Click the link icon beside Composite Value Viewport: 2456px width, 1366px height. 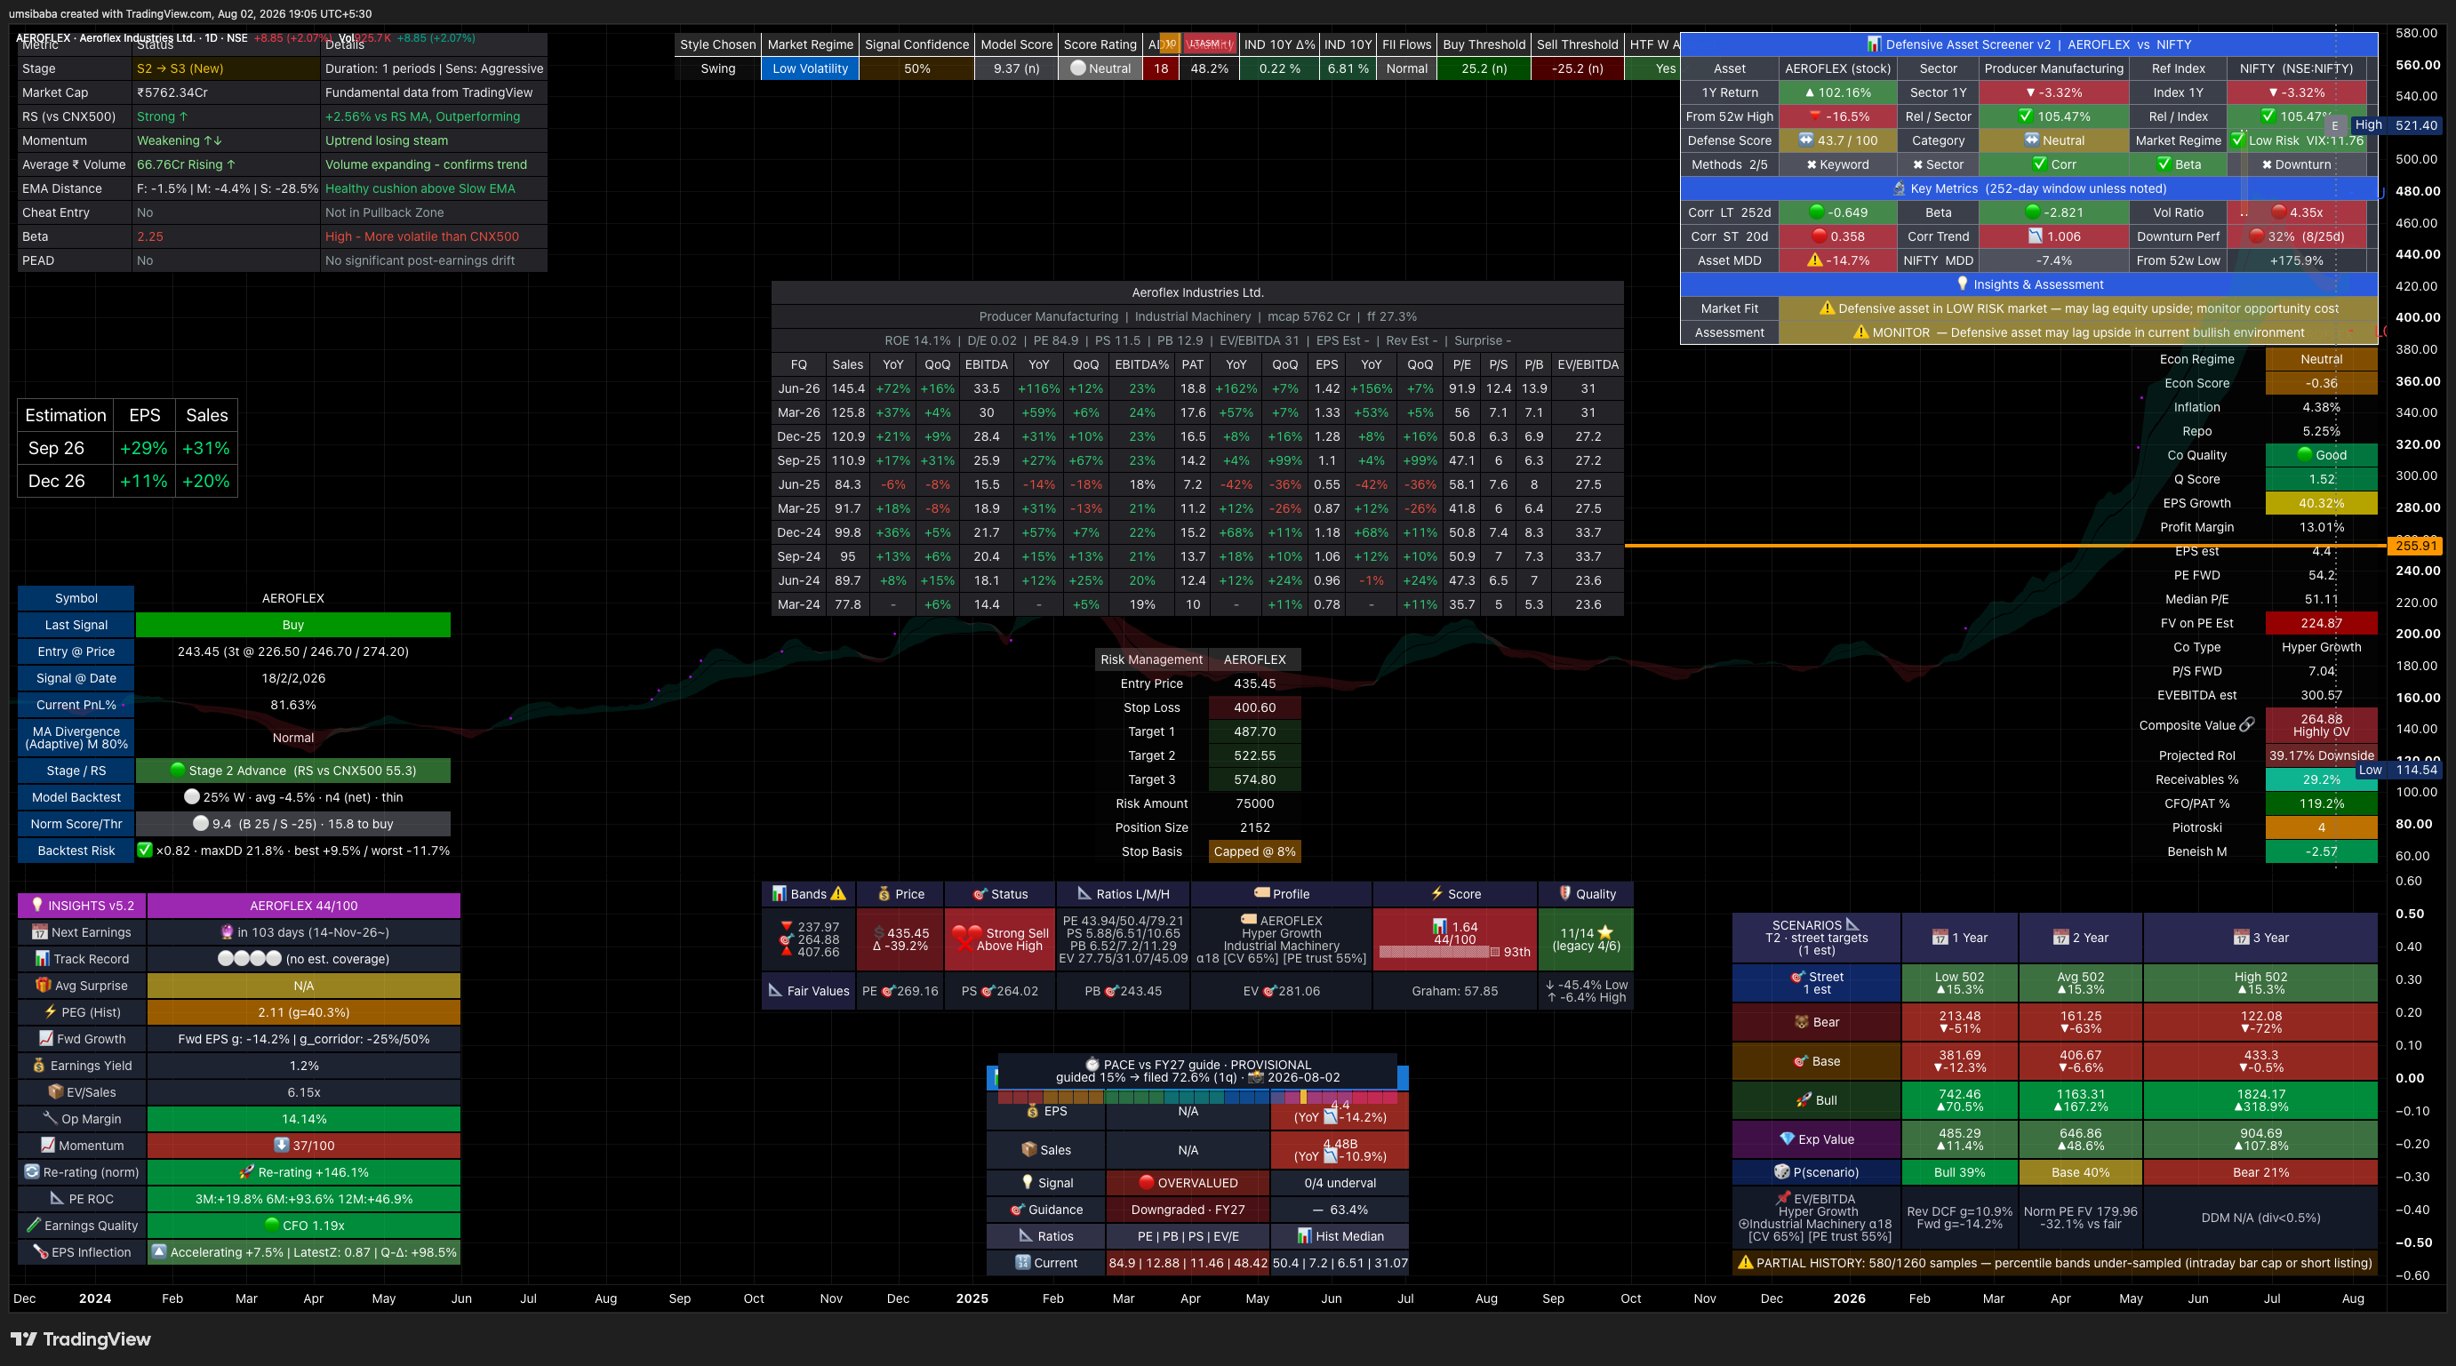(2247, 724)
